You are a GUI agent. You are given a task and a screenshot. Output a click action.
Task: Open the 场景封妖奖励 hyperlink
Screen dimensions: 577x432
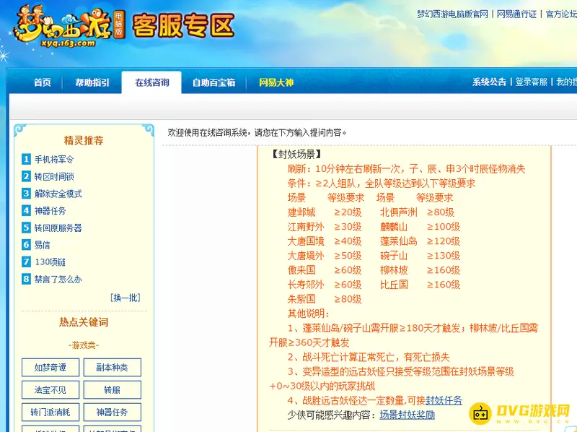pos(408,415)
